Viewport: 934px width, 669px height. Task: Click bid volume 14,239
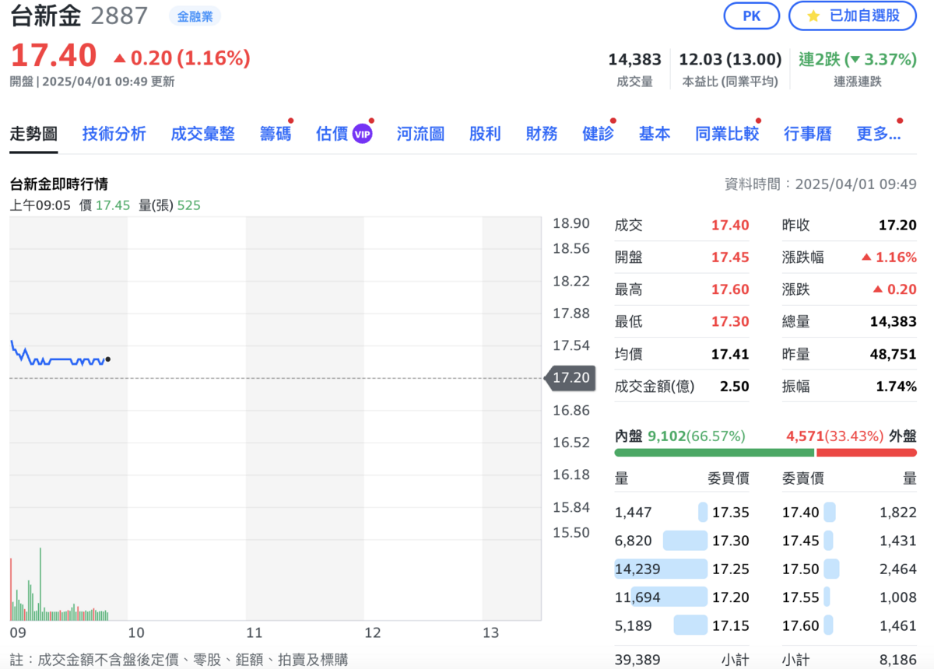point(637,569)
